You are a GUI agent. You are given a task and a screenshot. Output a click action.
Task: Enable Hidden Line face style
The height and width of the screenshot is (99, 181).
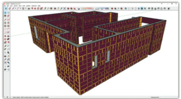pyautogui.click(x=136, y=8)
